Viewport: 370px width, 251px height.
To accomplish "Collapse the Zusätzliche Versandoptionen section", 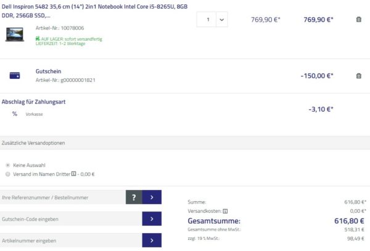I will (34, 142).
